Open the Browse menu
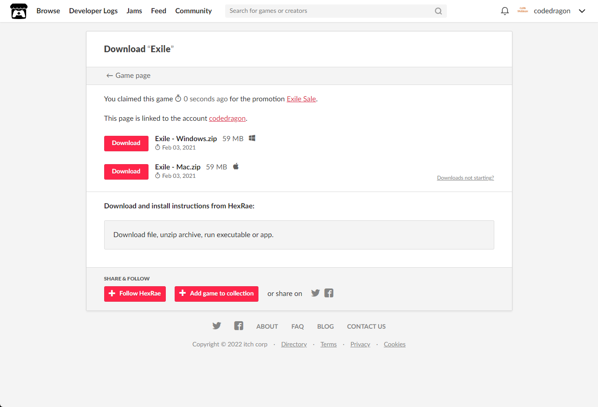 pos(48,11)
